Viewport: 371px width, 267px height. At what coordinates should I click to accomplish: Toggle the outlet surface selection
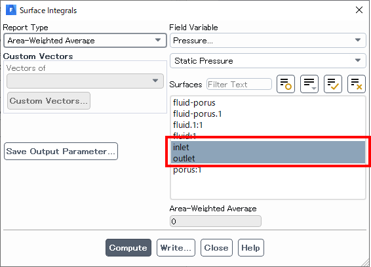[268, 158]
